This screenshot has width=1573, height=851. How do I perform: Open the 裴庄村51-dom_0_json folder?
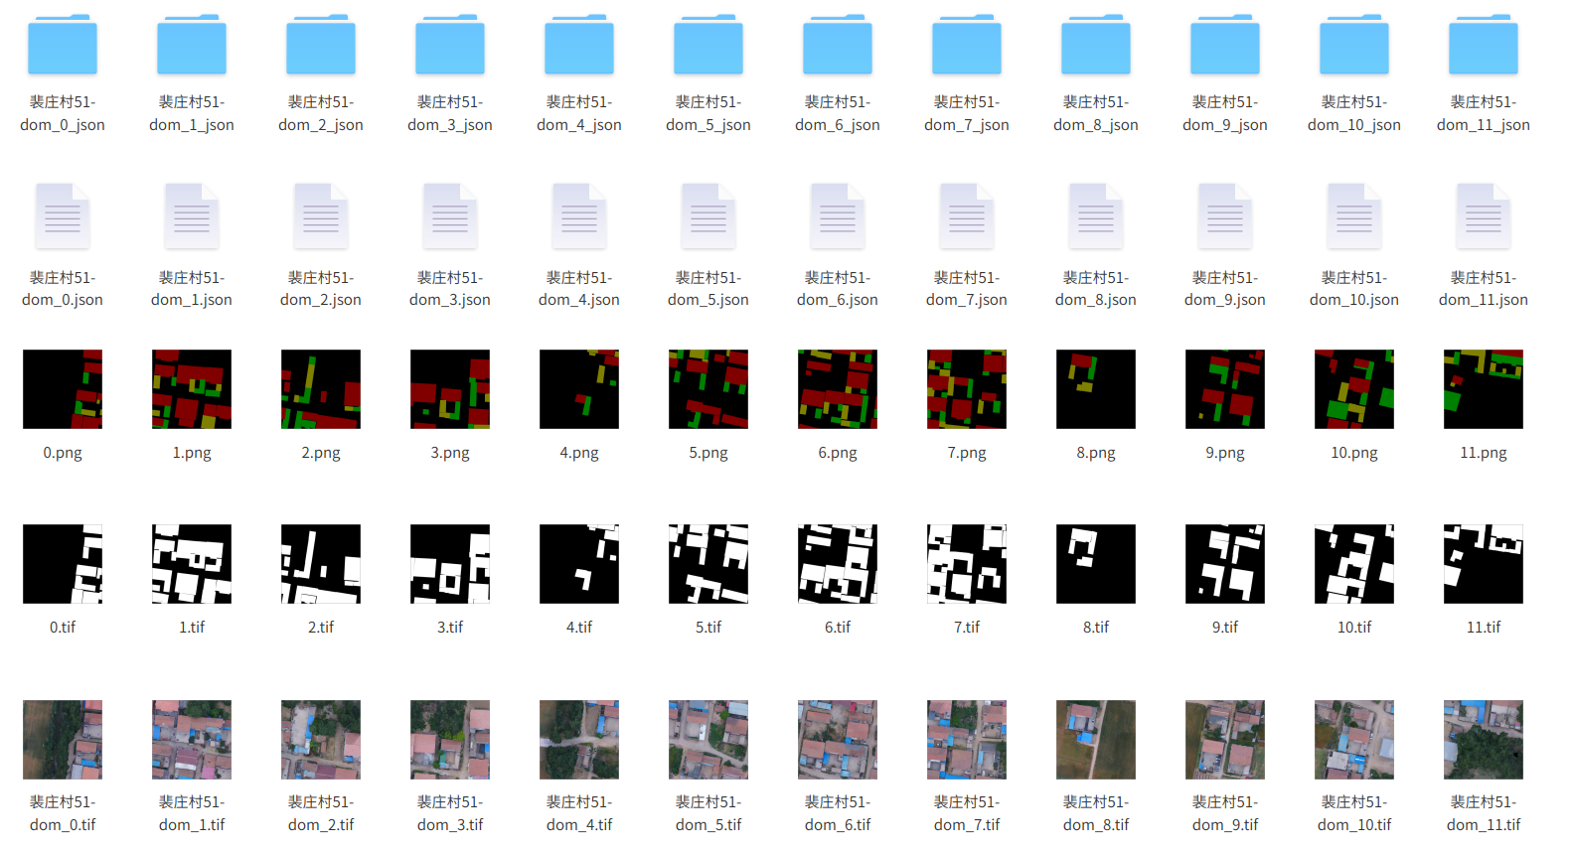(63, 45)
